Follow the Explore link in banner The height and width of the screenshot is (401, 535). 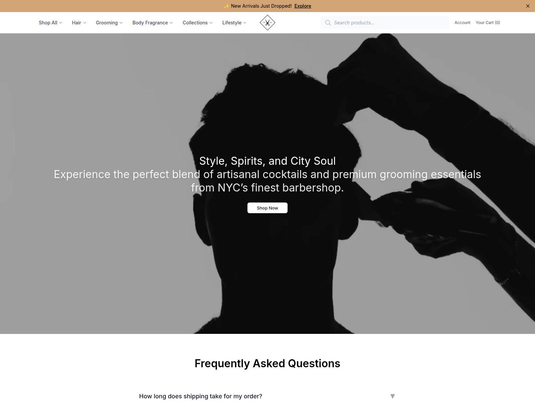coord(303,6)
